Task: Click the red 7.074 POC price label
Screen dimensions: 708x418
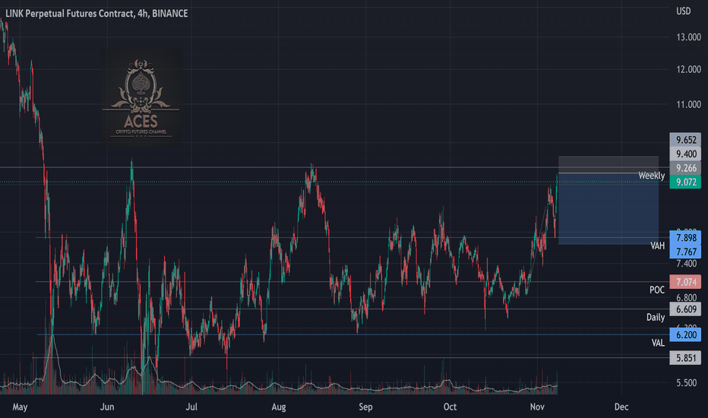Action: click(685, 282)
